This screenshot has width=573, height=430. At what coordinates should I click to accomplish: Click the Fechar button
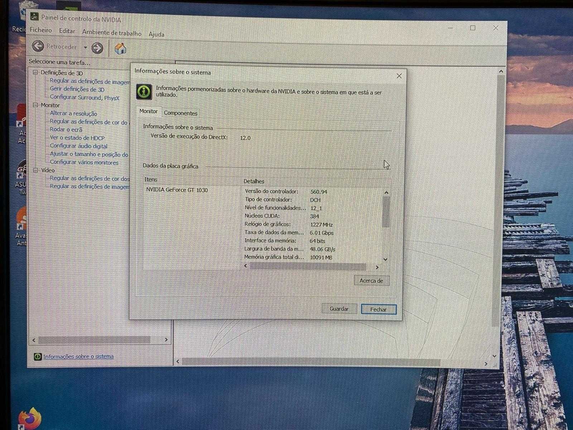coord(379,309)
